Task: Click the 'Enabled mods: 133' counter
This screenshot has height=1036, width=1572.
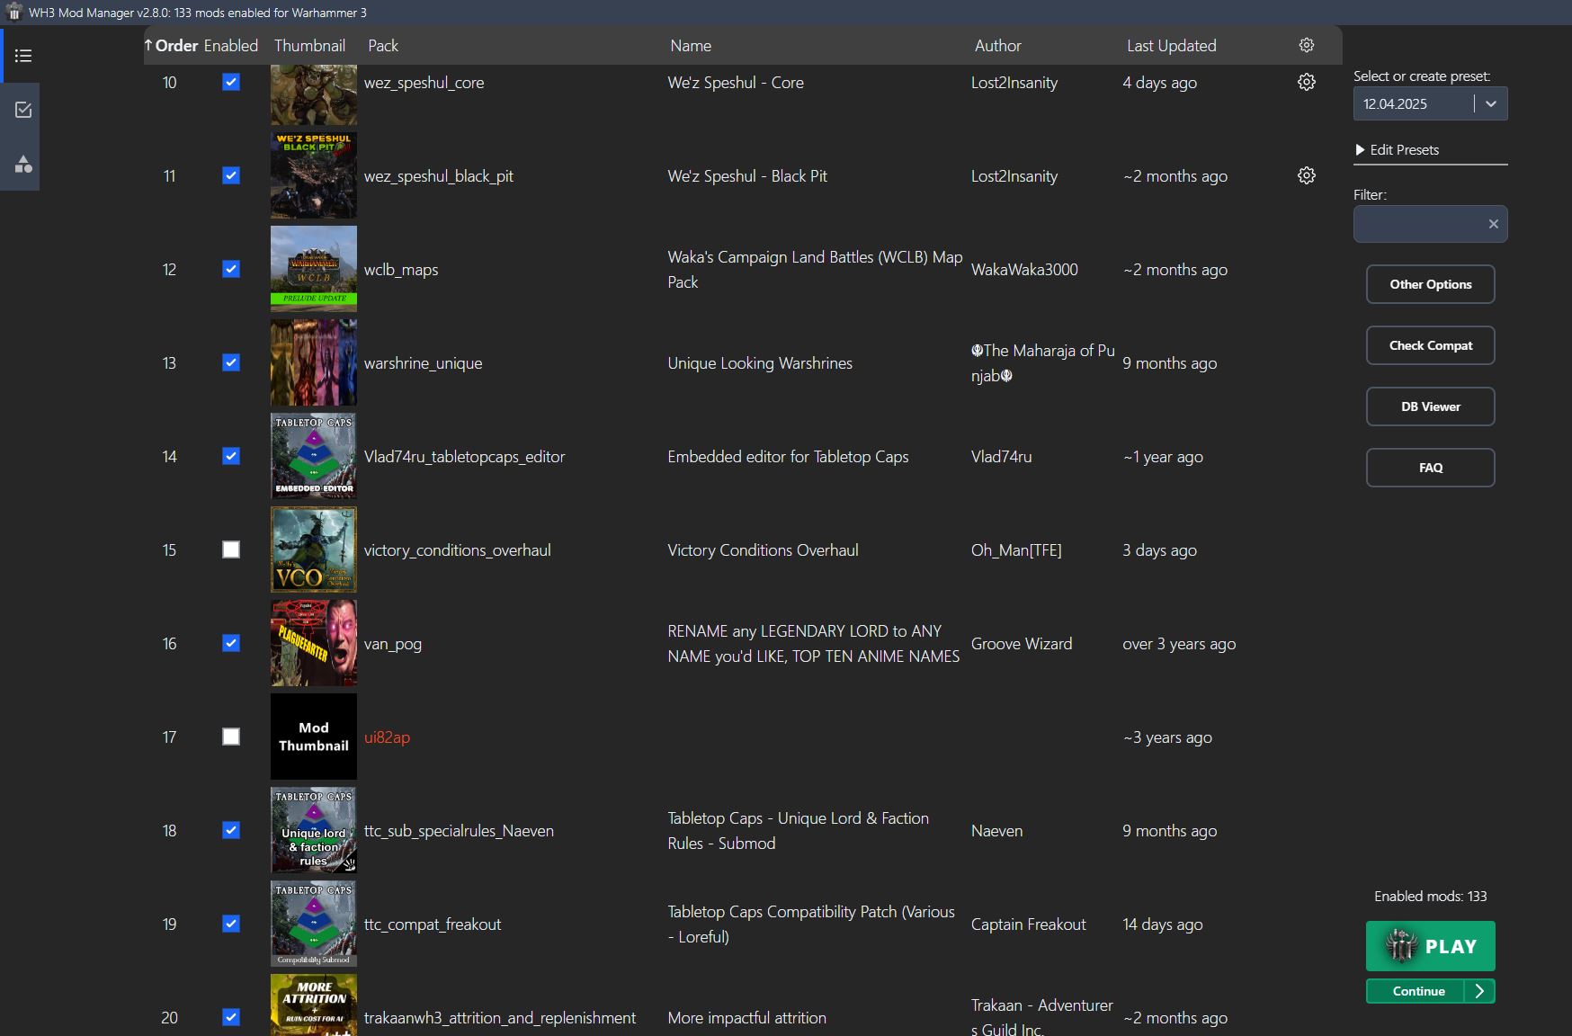Action: (x=1431, y=896)
